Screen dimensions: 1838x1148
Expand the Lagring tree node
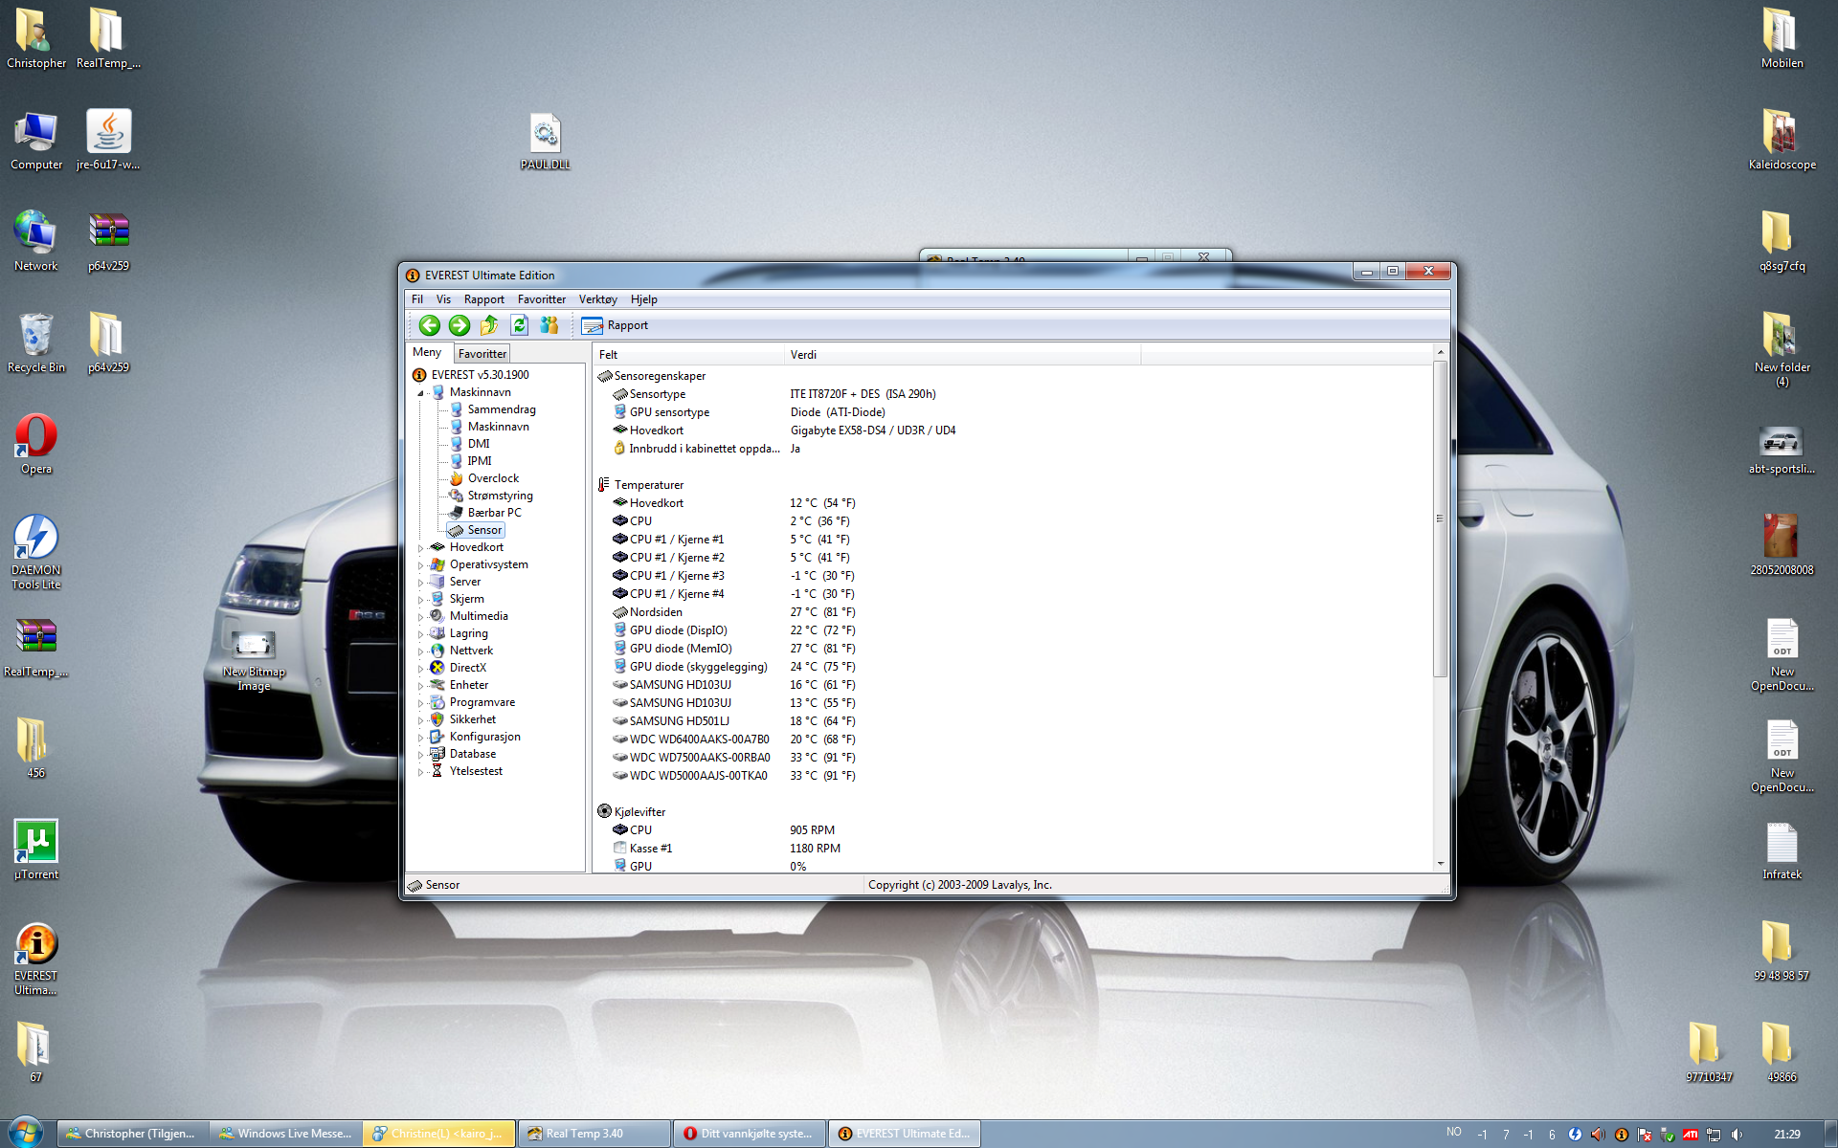pos(420,634)
